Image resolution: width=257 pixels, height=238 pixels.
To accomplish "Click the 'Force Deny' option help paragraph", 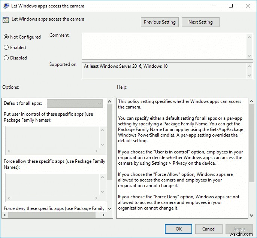I will 179,202.
